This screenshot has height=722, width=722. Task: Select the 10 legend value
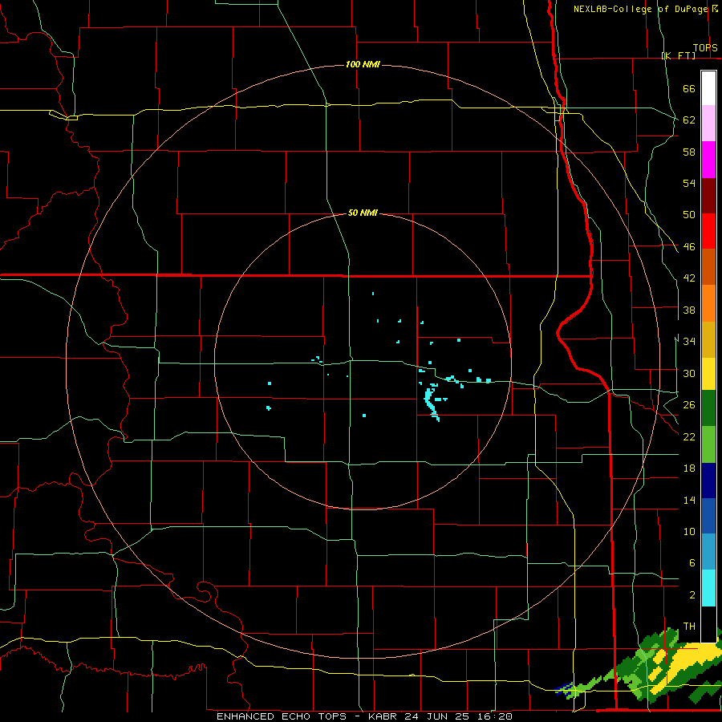[689, 531]
